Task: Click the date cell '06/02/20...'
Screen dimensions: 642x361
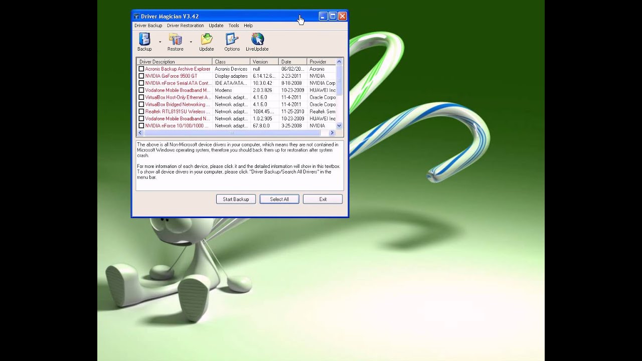Action: click(x=293, y=69)
